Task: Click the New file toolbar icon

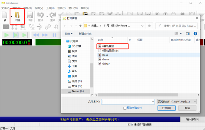Action: [x=4, y=15]
